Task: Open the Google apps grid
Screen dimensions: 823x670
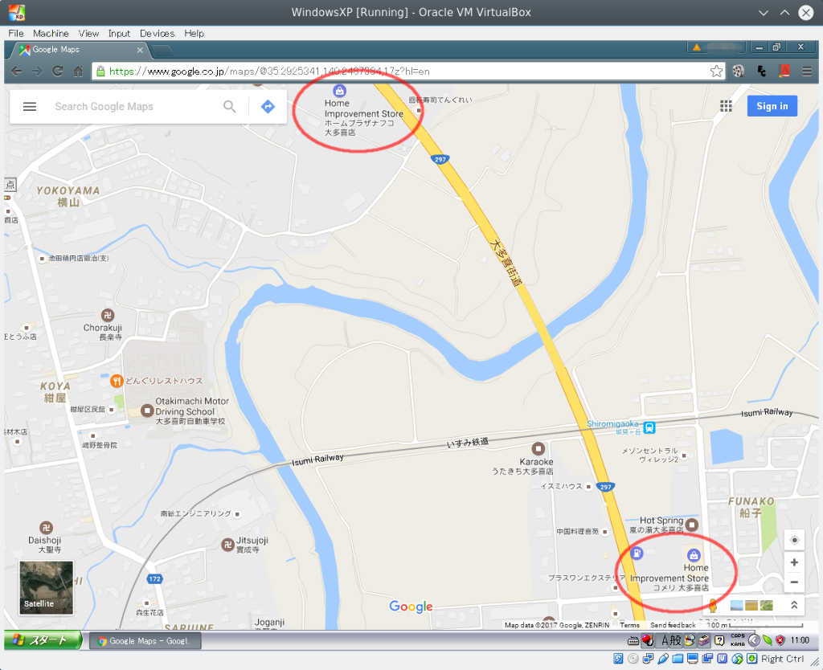Action: pos(726,106)
